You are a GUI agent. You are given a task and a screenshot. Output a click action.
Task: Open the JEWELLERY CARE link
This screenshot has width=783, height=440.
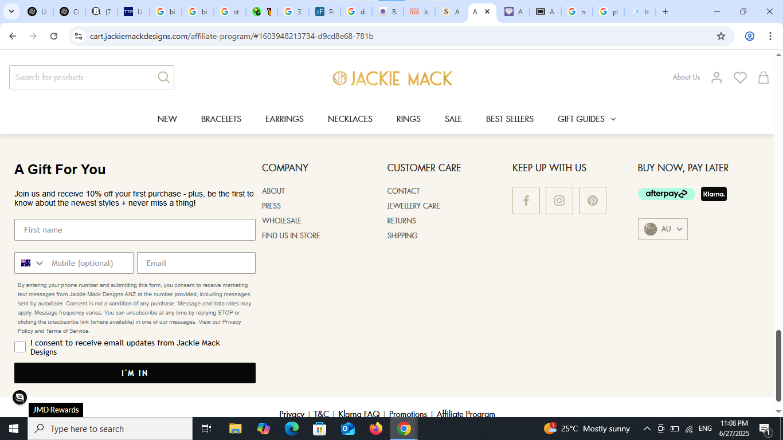[414, 206]
